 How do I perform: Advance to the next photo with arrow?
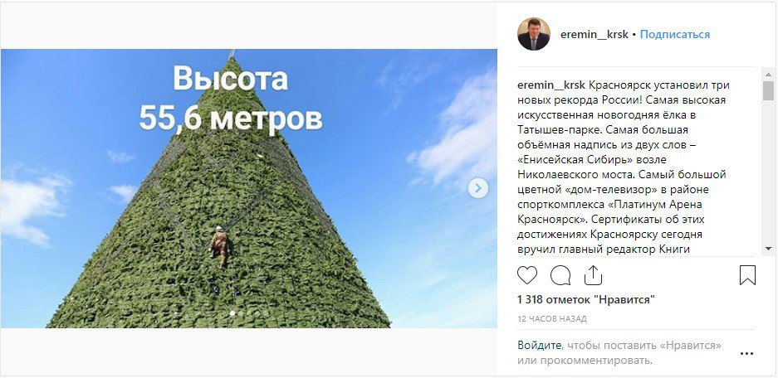pyautogui.click(x=478, y=188)
